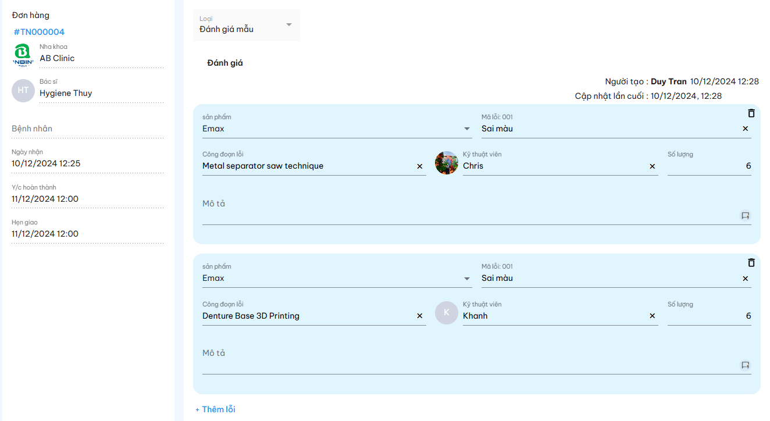The height and width of the screenshot is (421, 770).
Task: Open the Loại dropdown arrow
Action: [x=289, y=24]
